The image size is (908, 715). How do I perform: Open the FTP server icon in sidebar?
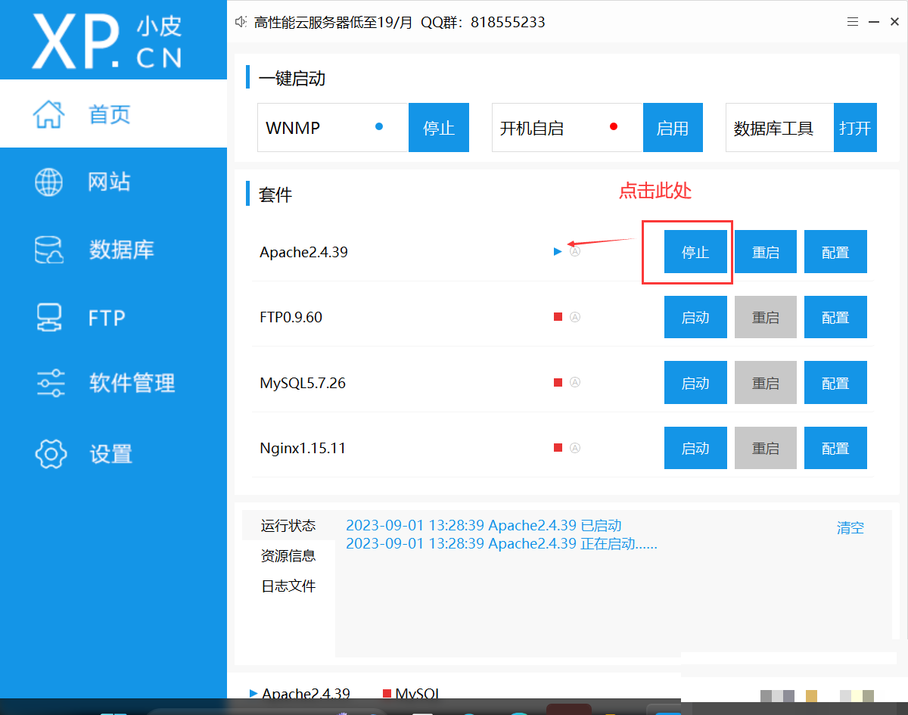(49, 318)
